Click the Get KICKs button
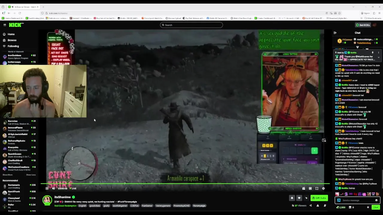Viewport: 383px width, 215px height. [363, 25]
